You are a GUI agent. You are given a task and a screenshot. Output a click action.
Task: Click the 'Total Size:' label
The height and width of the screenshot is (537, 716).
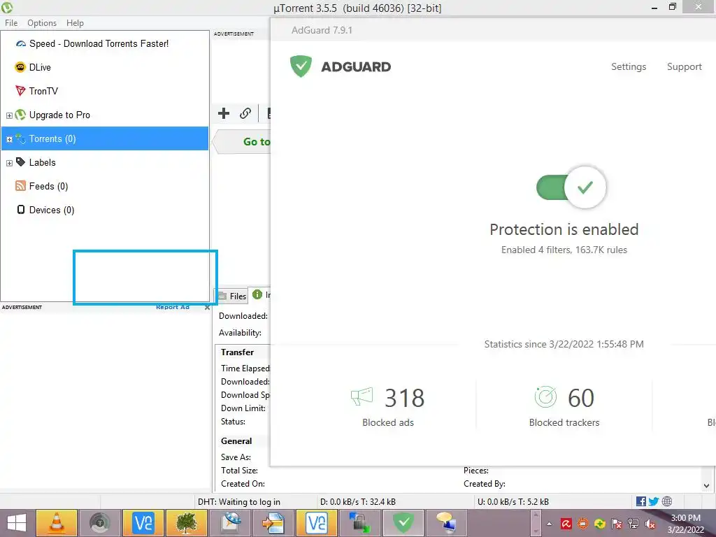239,471
